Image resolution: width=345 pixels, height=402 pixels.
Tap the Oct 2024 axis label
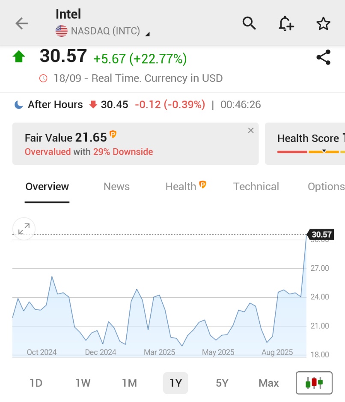click(x=42, y=352)
